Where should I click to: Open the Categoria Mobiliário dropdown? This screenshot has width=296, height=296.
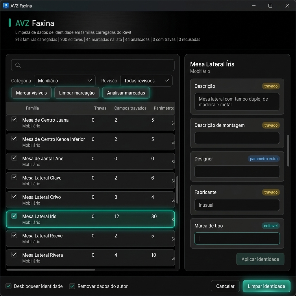pos(65,81)
